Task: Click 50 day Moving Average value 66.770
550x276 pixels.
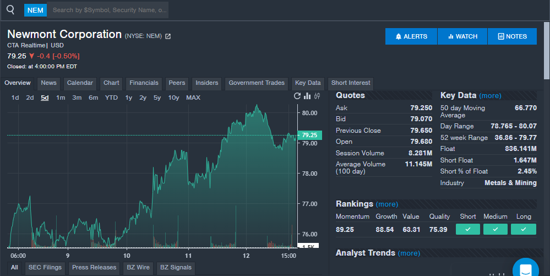Action: [526, 108]
